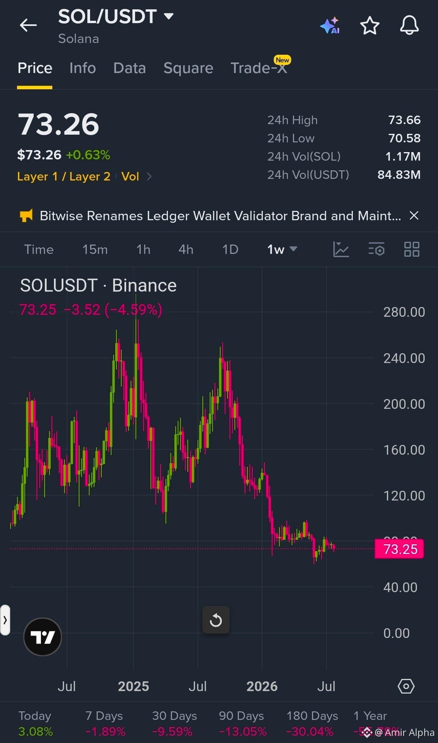Expand the side drawer arrow handle
The width and height of the screenshot is (438, 743).
pyautogui.click(x=5, y=620)
